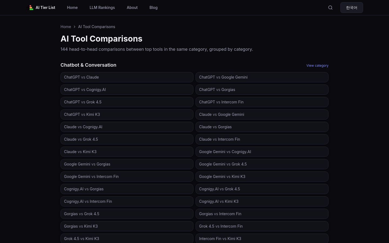Click Home in the breadcrumb trail
The height and width of the screenshot is (243, 389).
66,27
